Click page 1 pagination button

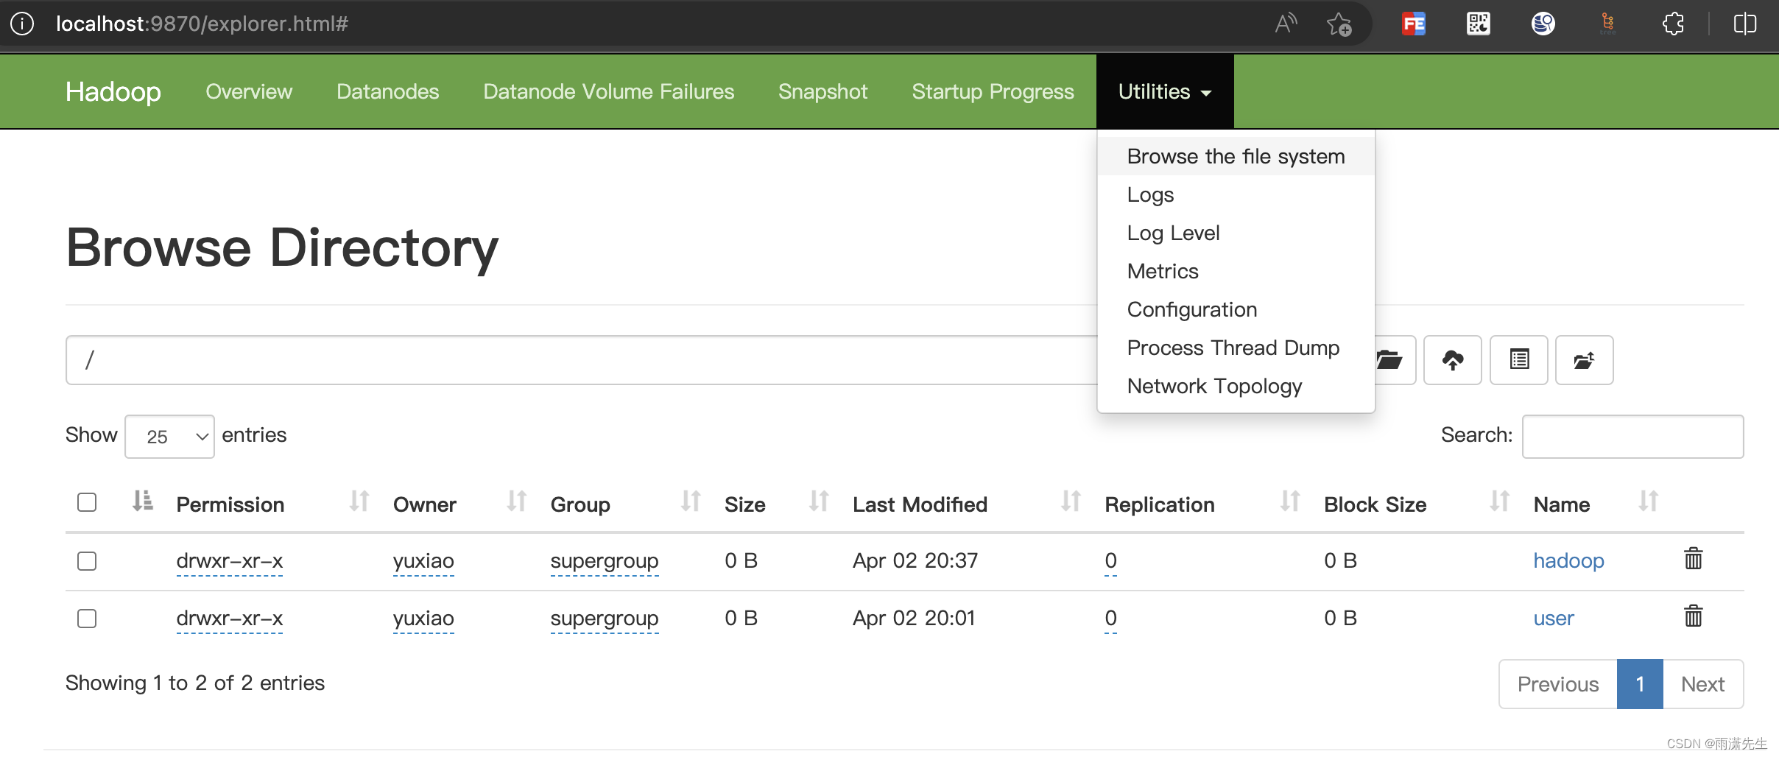1640,684
